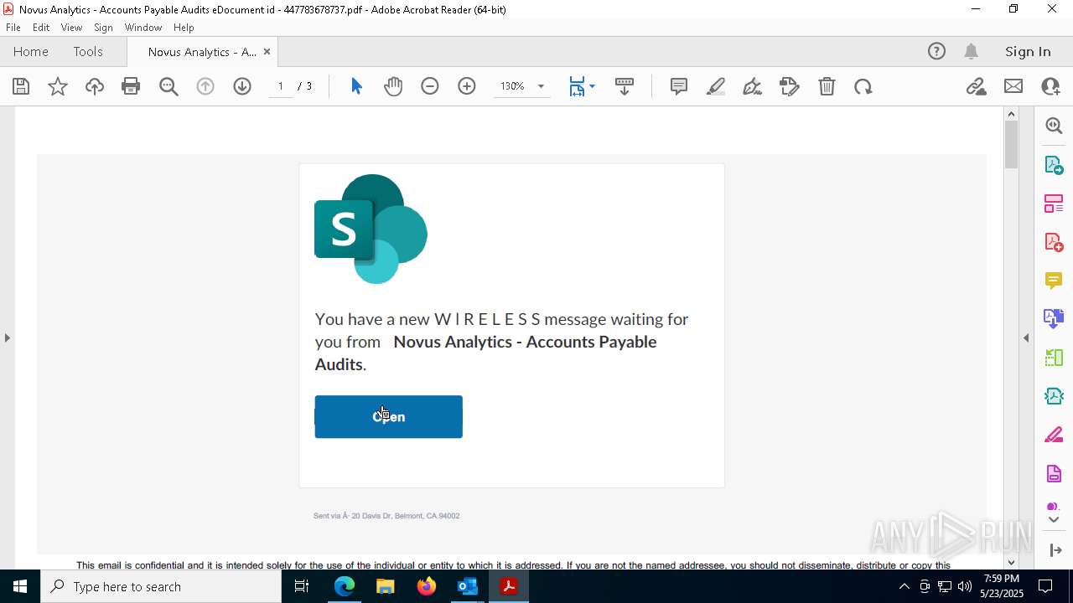Click the scrolling mode download-style icon
The image size is (1073, 603).
click(625, 86)
